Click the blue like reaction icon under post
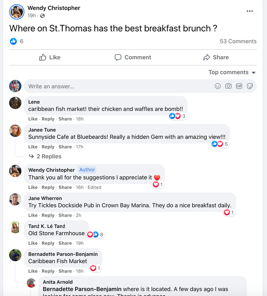The image size is (267, 296). [13, 41]
